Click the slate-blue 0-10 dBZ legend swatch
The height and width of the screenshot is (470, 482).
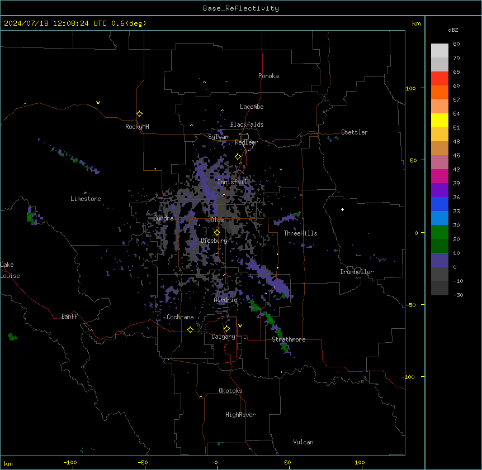[440, 260]
